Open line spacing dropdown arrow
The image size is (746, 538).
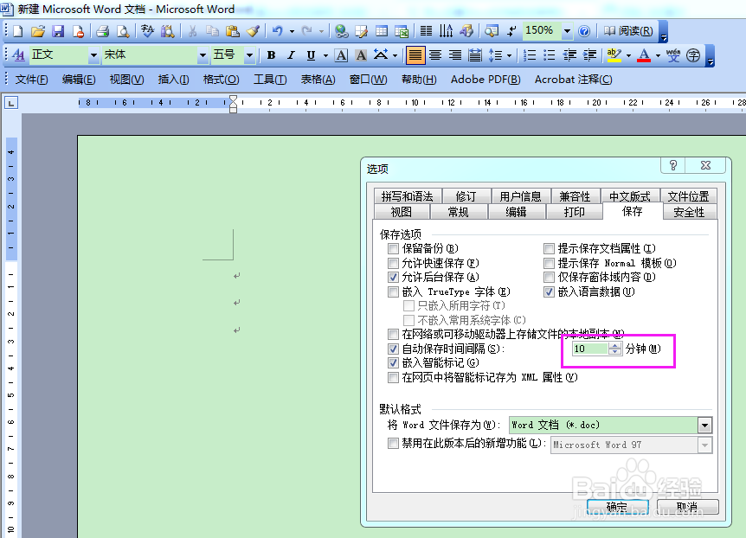point(509,55)
